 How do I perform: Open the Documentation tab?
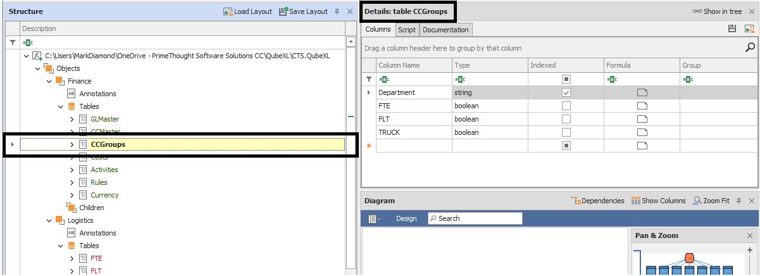(445, 30)
